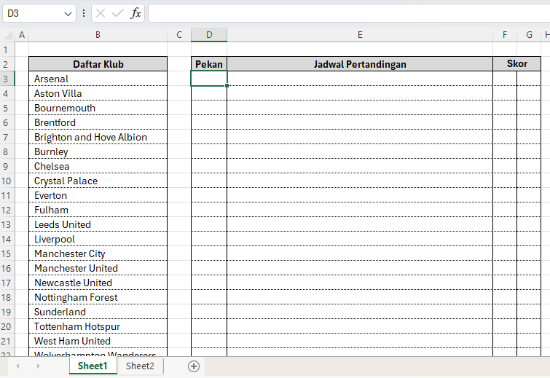This screenshot has height=378, width=550.
Task: Select row 21 header
Action: coord(7,341)
